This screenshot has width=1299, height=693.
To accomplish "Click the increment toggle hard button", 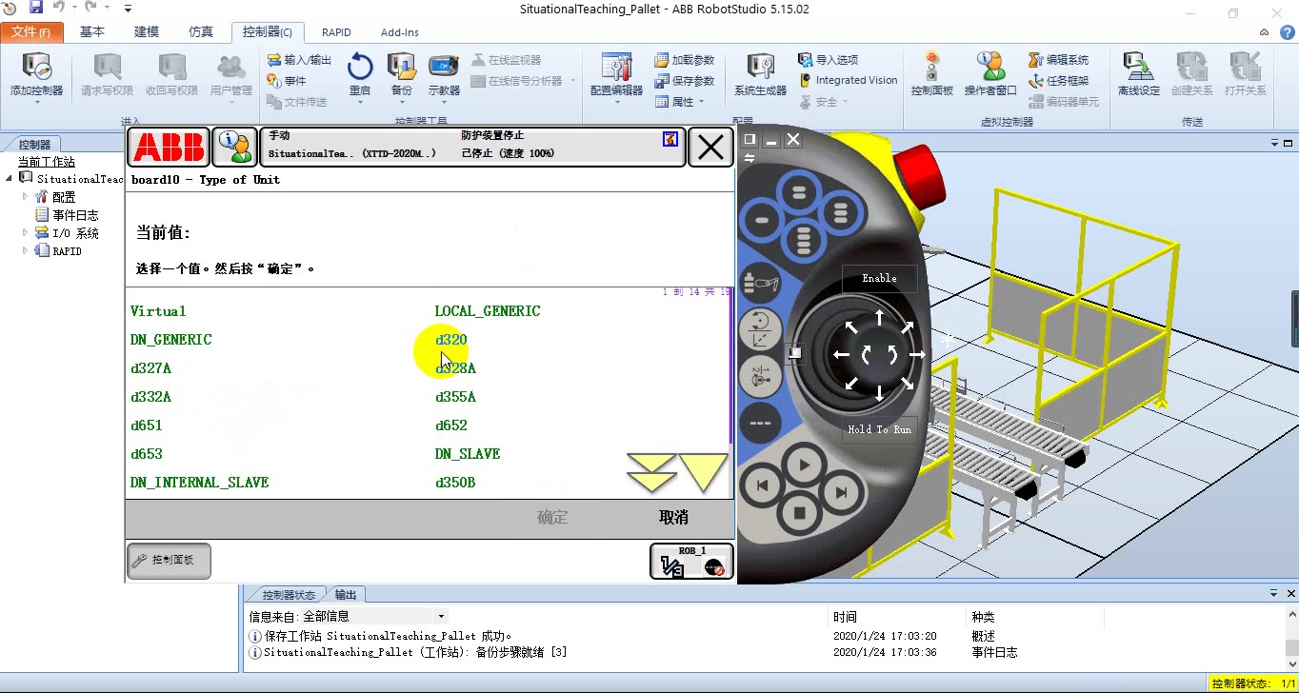I will pyautogui.click(x=760, y=423).
